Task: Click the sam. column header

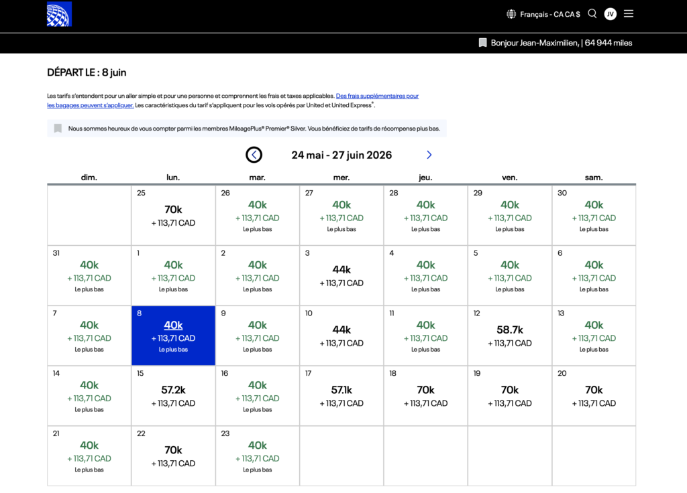Action: click(594, 177)
